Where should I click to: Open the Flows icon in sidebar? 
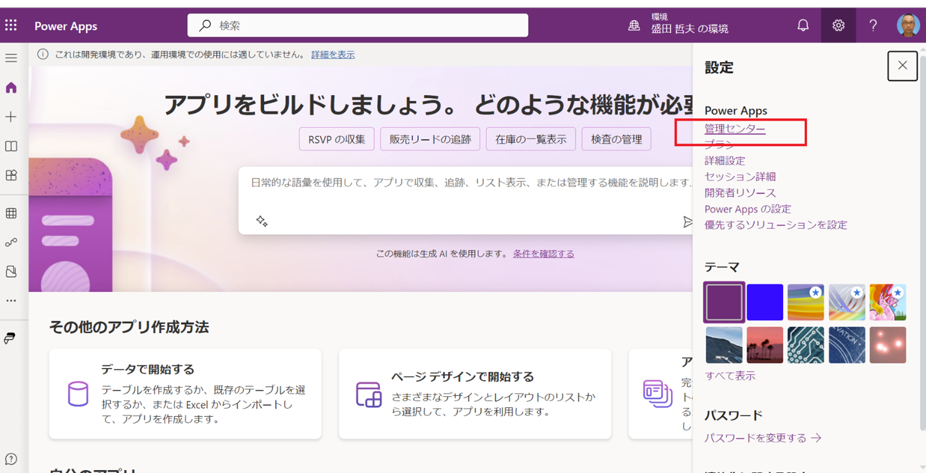(x=11, y=242)
